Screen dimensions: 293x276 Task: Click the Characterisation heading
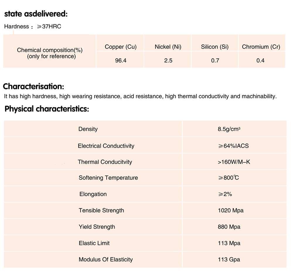(33, 86)
